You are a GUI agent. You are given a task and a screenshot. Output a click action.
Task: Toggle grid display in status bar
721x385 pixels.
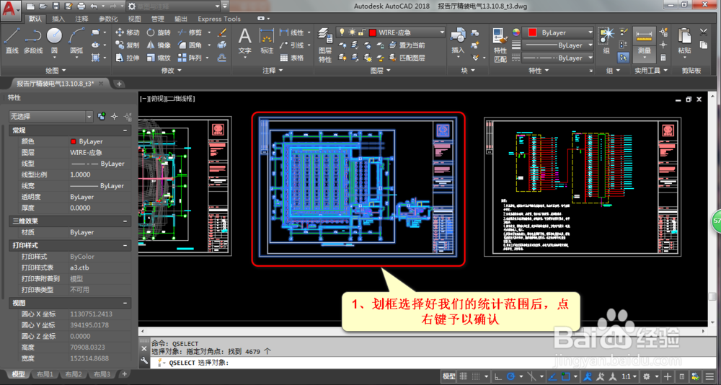tap(464, 376)
